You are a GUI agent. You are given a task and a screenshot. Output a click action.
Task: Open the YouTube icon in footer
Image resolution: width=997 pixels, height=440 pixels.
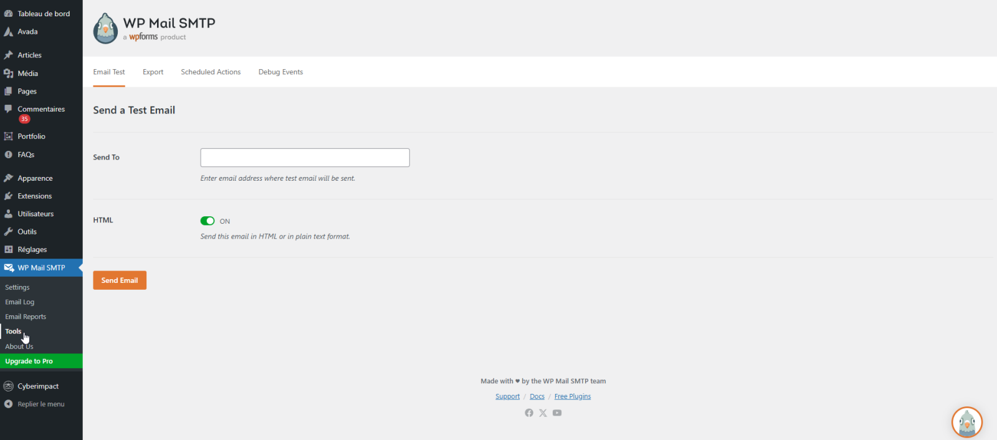pos(557,413)
